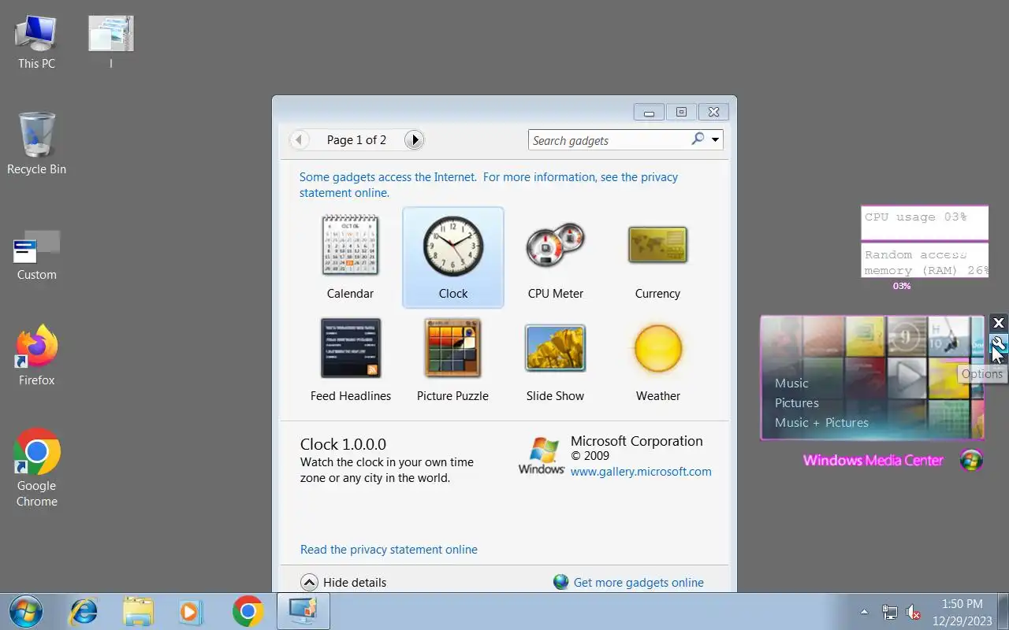Screen dimensions: 1009x630
Task: Select the CPU Meter gadget icon
Action: point(556,245)
